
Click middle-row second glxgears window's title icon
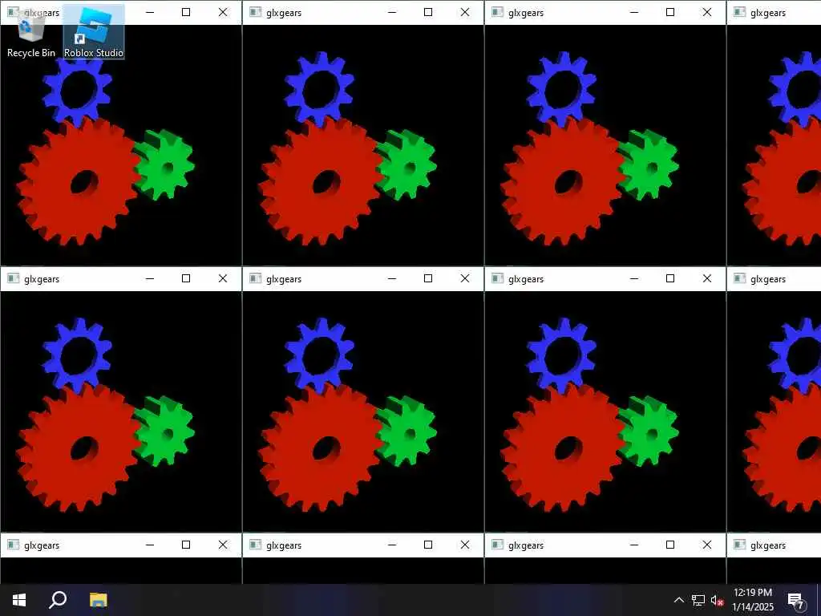255,278
